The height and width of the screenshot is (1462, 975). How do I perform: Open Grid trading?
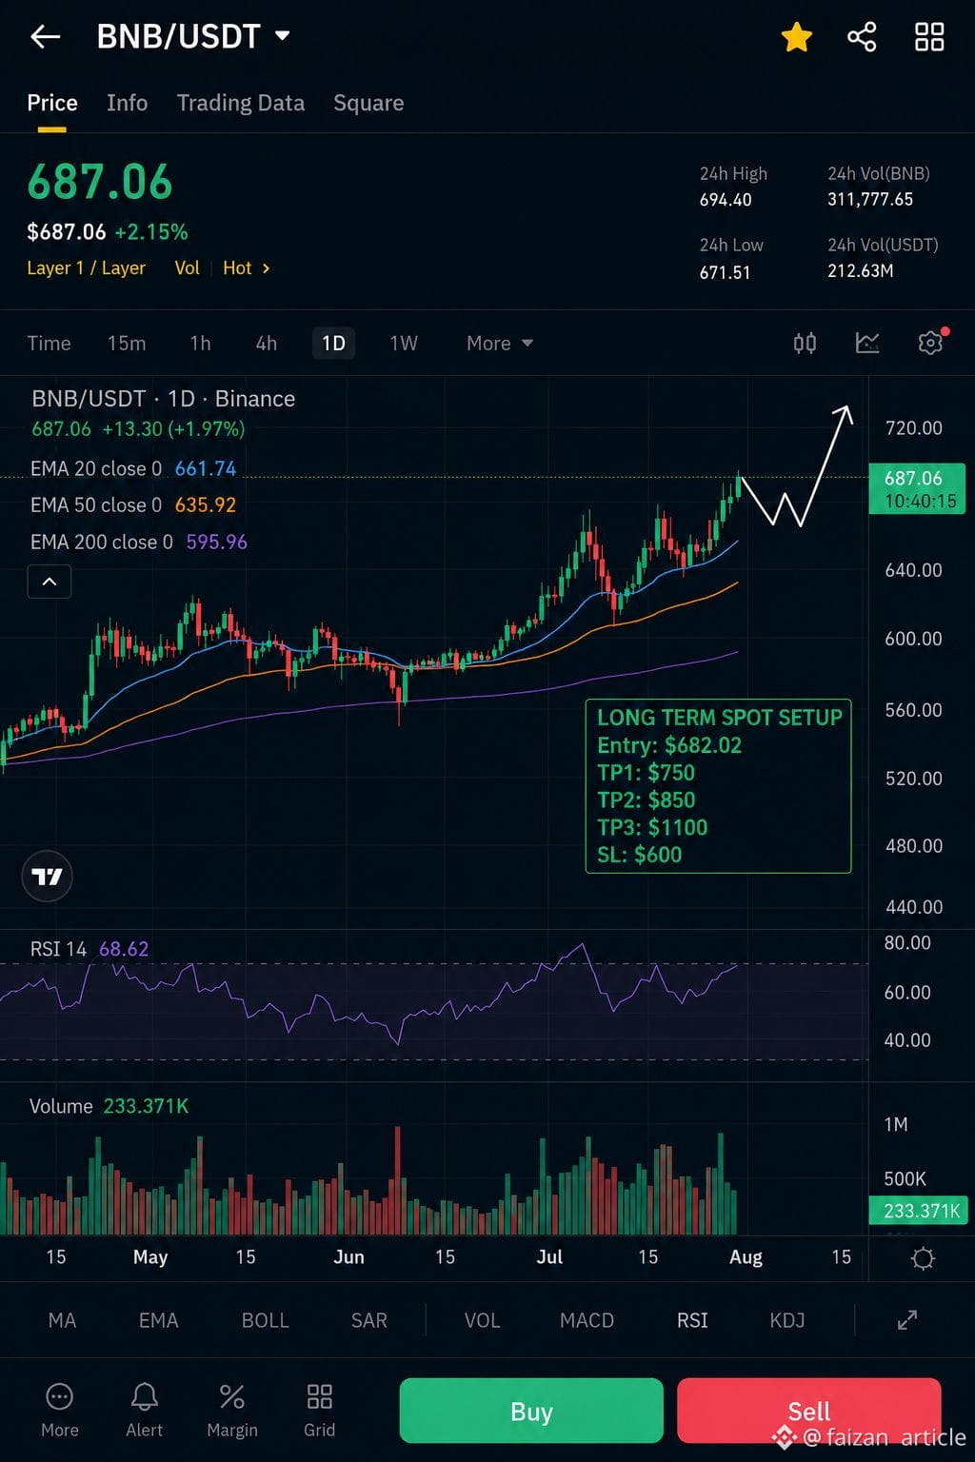coord(320,1410)
